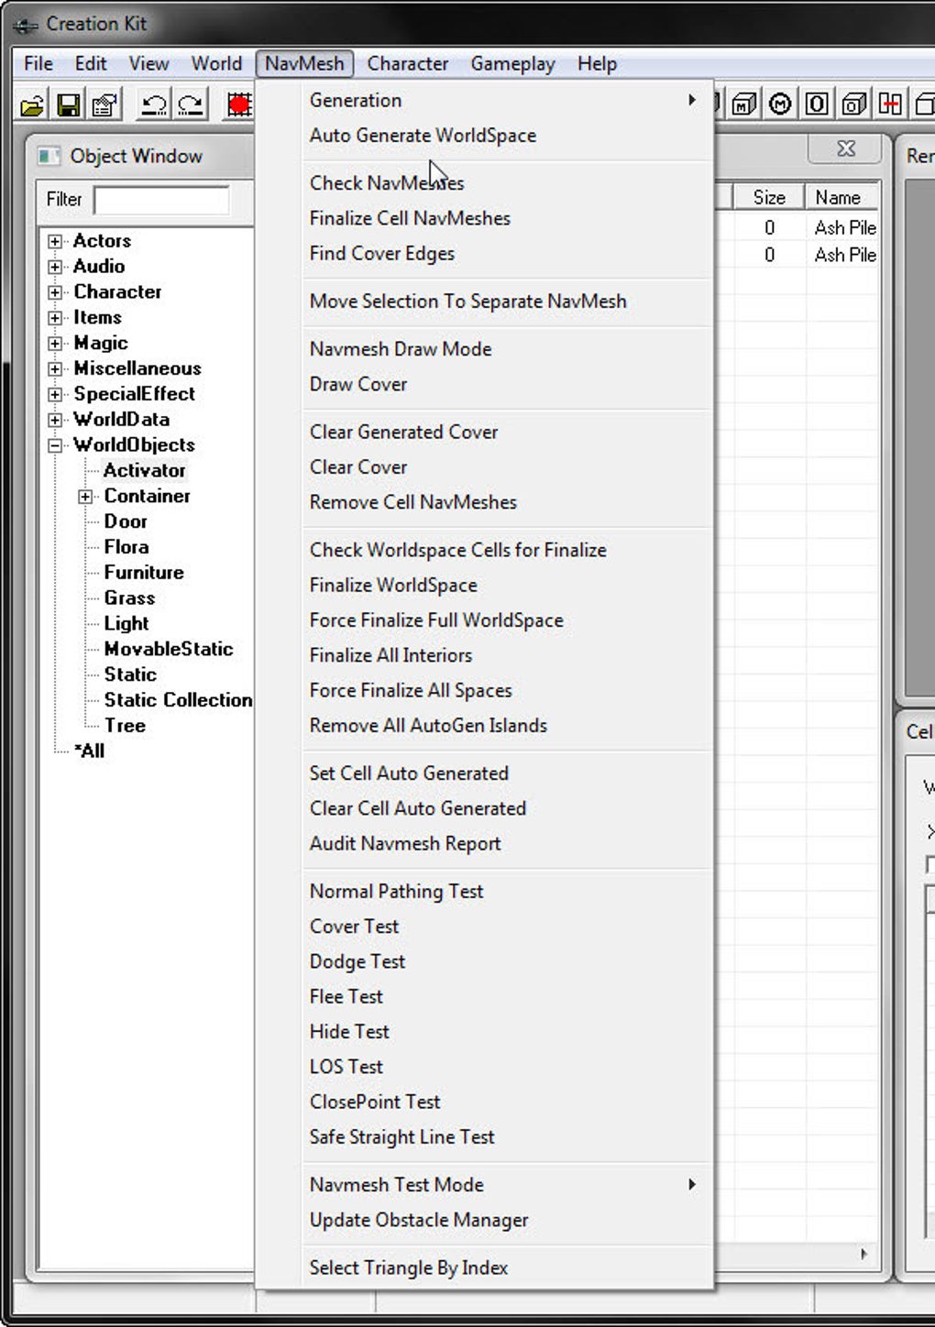Screen dimensions: 935x1327
Task: Select the Activator tree item
Action: click(145, 471)
